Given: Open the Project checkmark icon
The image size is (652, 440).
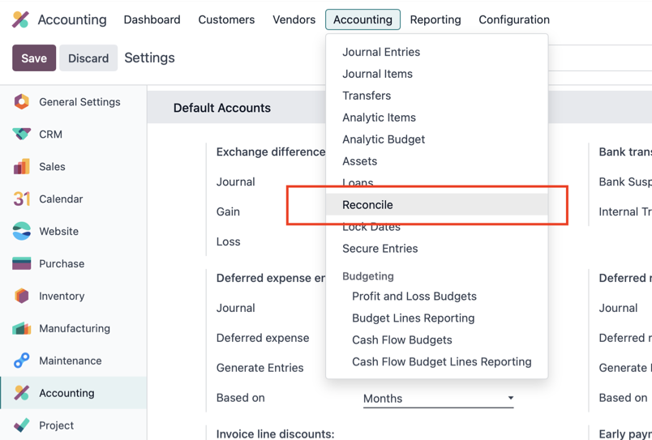Looking at the screenshot, I should tap(22, 425).
